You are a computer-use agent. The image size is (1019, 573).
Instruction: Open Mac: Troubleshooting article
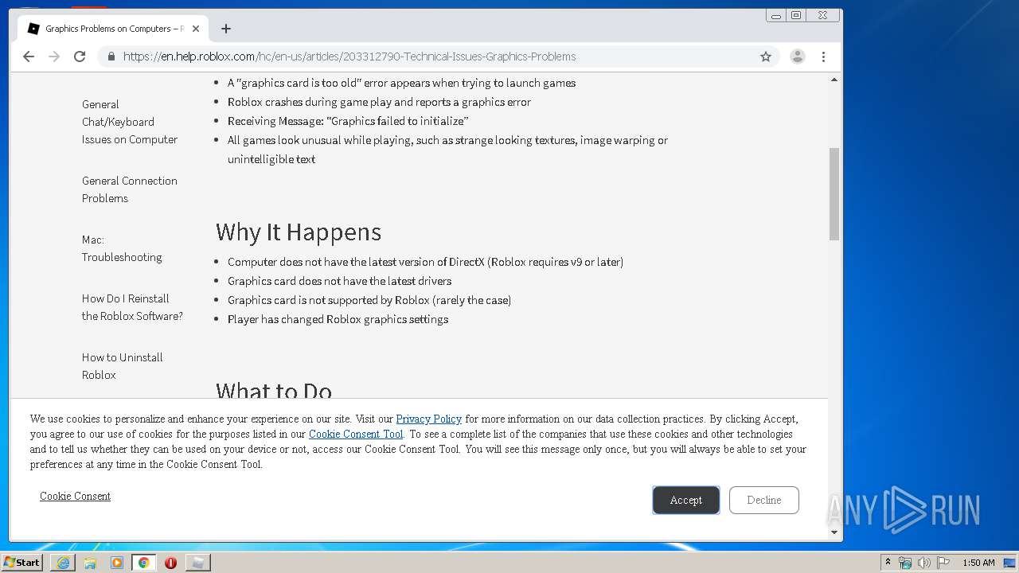[122, 248]
